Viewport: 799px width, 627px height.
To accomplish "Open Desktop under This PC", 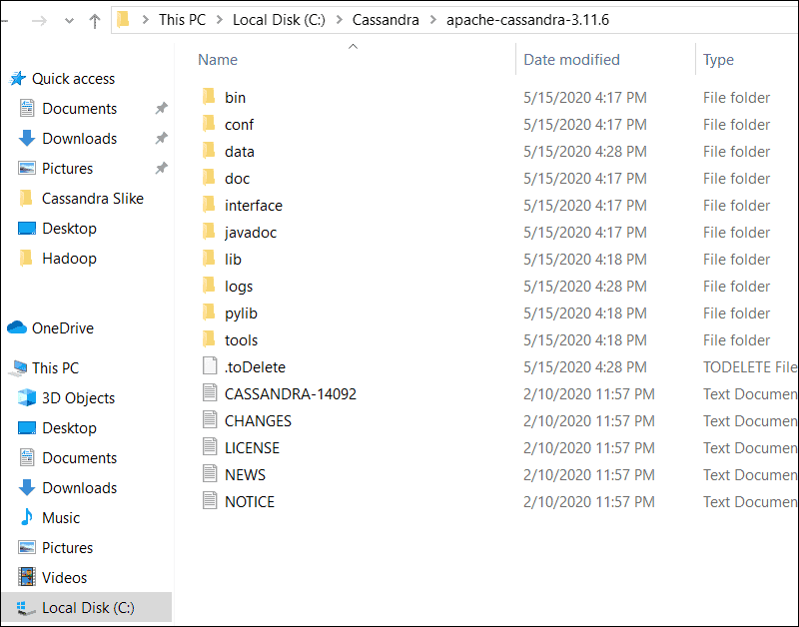I will (69, 428).
